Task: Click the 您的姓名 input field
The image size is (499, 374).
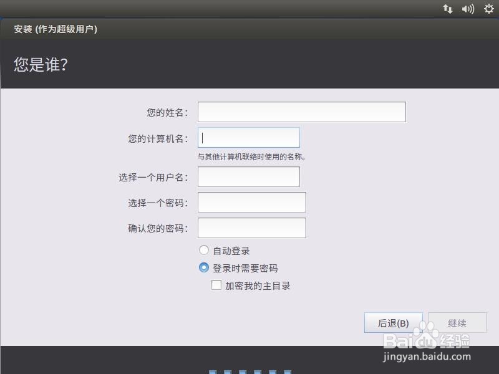Action: pos(301,111)
